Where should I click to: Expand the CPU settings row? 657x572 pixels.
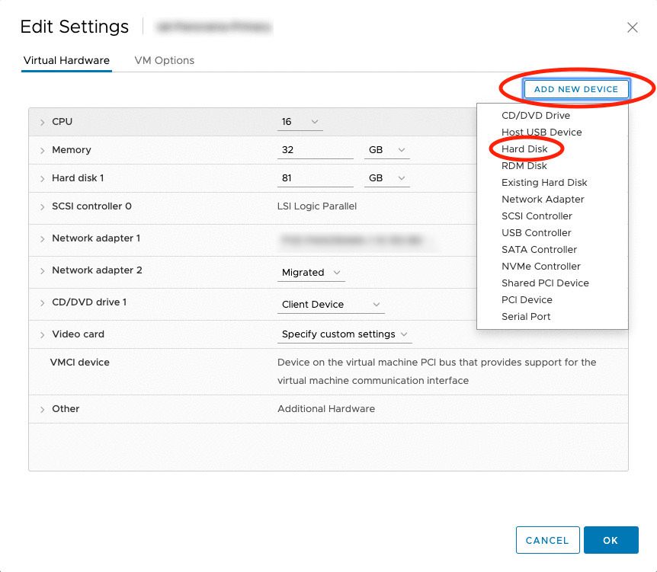(43, 122)
